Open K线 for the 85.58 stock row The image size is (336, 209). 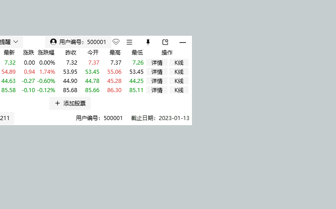179,90
